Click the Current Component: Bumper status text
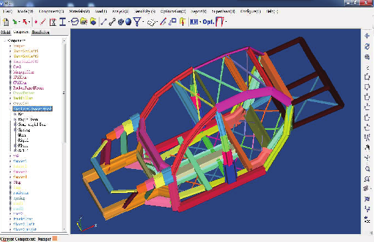 [x=26, y=239]
